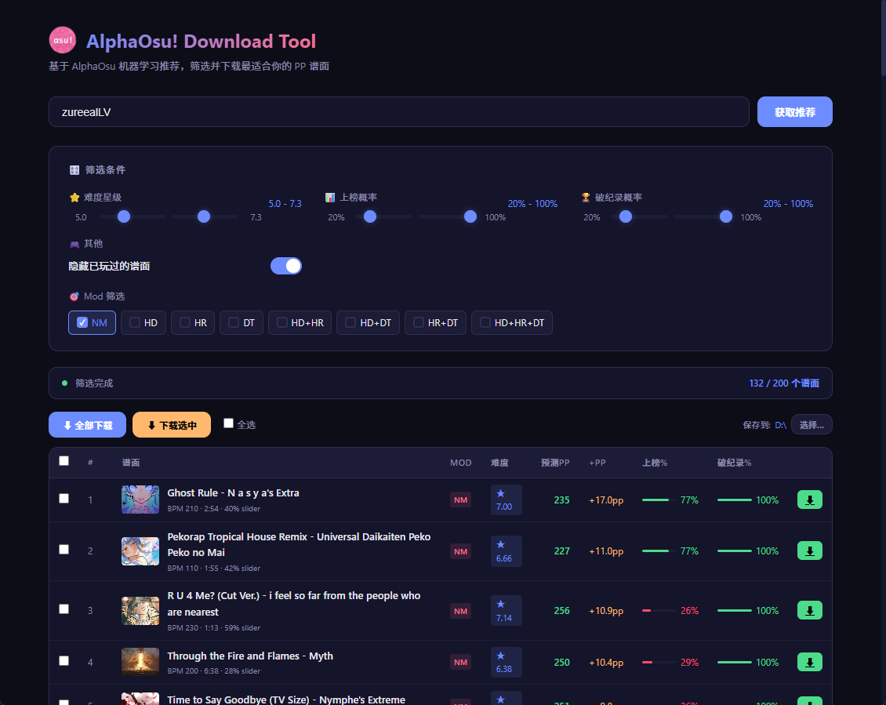The height and width of the screenshot is (705, 886).
Task: Click the target icon beside Mod 筛选
Action: (x=74, y=296)
